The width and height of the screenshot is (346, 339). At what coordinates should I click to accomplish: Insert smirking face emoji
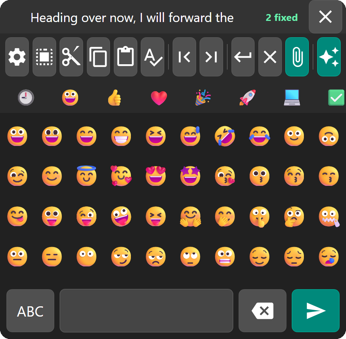coord(121,257)
